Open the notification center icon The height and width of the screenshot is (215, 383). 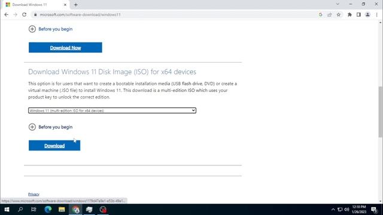point(374,210)
